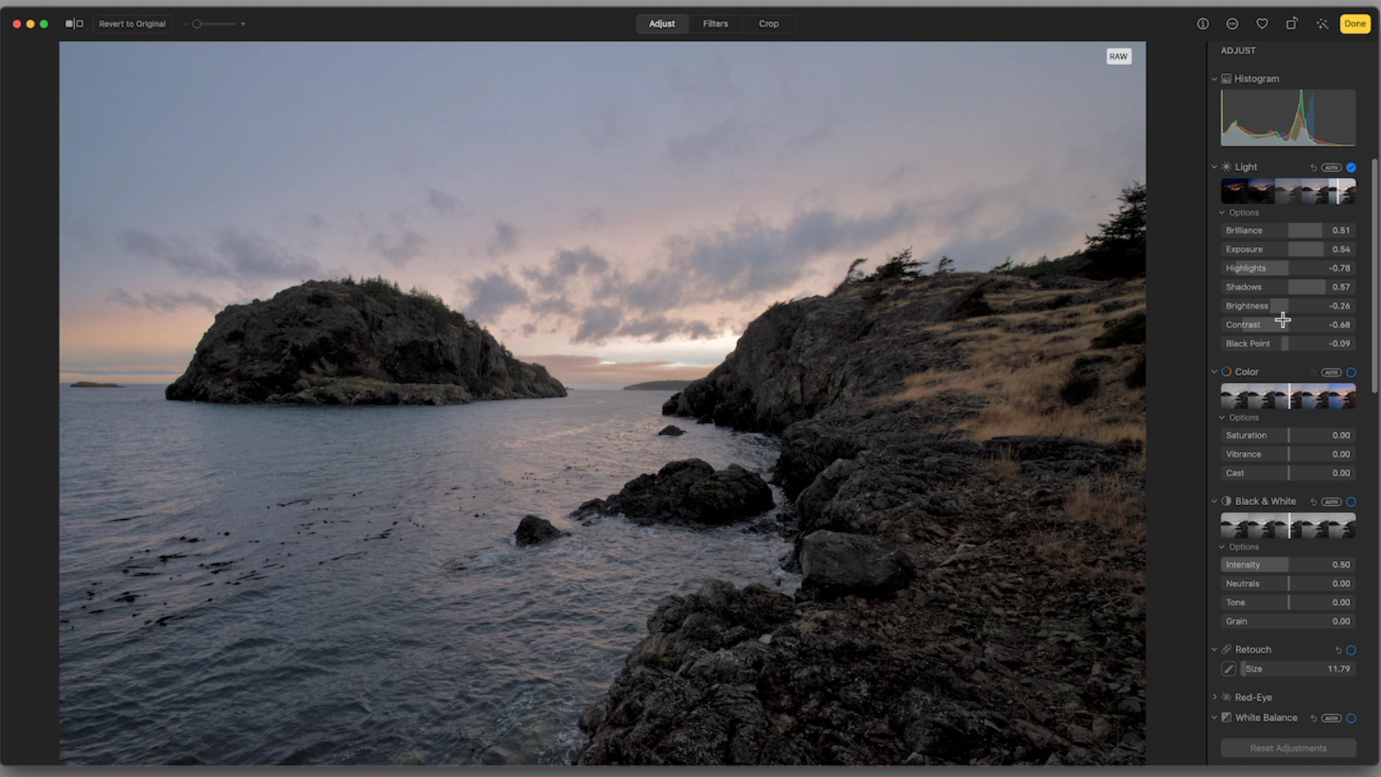Screen dimensions: 1381x777
Task: Click the Retouch undo arrow
Action: [1339, 650]
